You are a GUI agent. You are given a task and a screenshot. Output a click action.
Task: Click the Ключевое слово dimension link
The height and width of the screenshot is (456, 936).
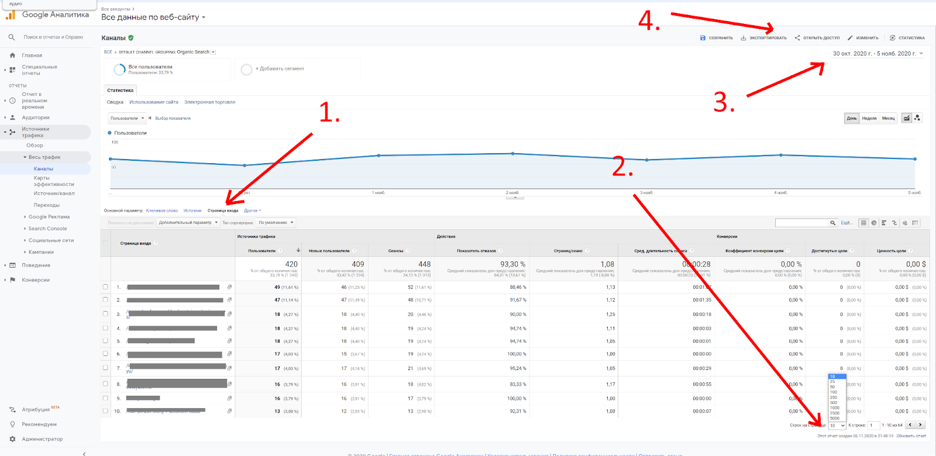coord(162,210)
